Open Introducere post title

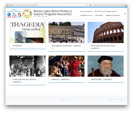(x=17, y=46)
